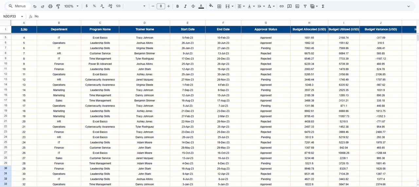Select the allocated budget cell 9948.78
The width and height of the screenshot is (419, 187).
[x=309, y=168]
